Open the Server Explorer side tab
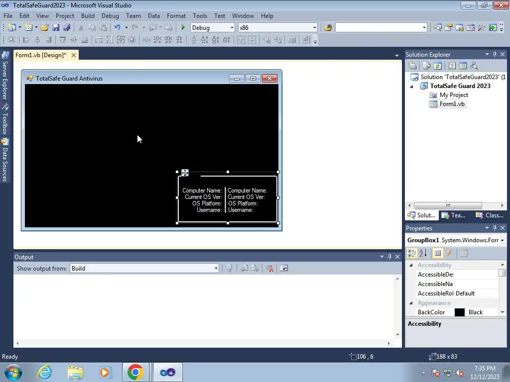Viewport: 510px width, 382px height. 5,76
